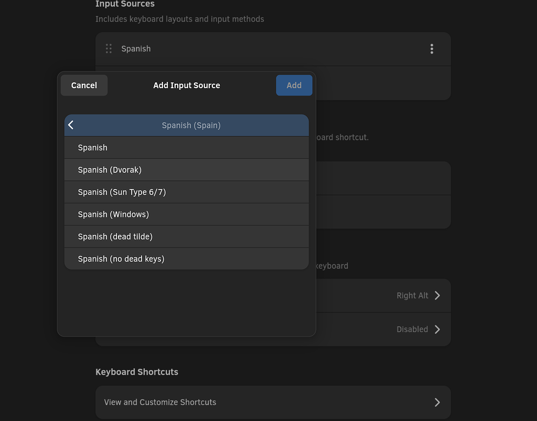Pick the Spanish (Windows) layout

(186, 214)
